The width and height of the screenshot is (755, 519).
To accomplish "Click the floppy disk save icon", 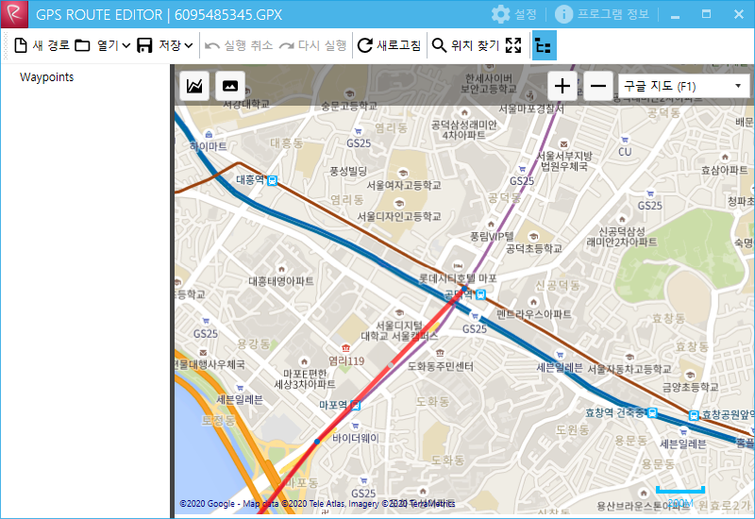I will point(144,45).
